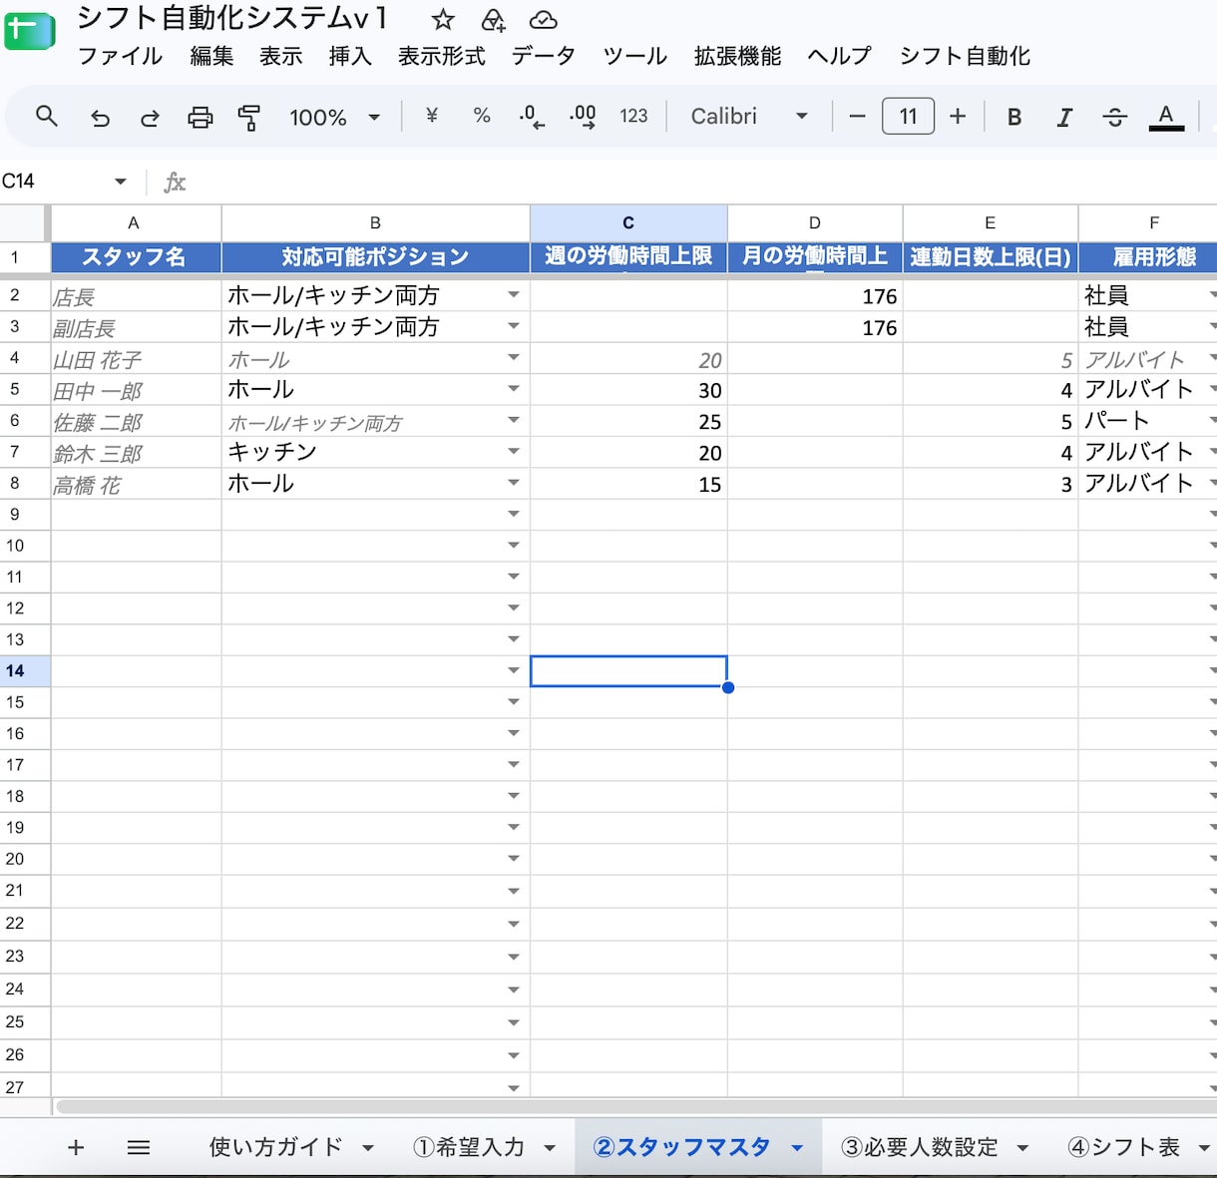Toggle bold formatting
This screenshot has width=1217, height=1178.
(1014, 117)
